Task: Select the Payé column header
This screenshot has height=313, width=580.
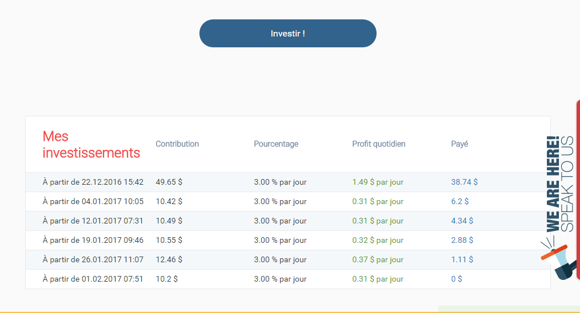Action: pos(459,144)
